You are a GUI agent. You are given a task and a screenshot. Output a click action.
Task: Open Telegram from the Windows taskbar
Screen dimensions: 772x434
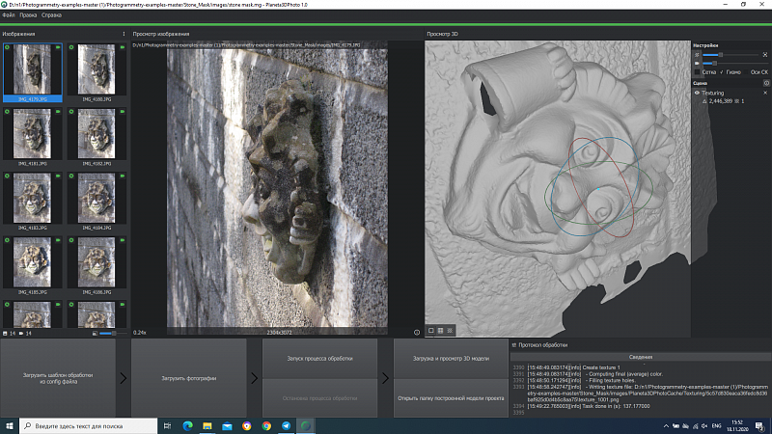point(287,425)
